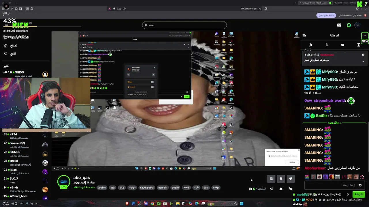Open the chat bubble mode icon
Image resolution: width=369 pixels, height=207 pixels.
tap(342, 45)
